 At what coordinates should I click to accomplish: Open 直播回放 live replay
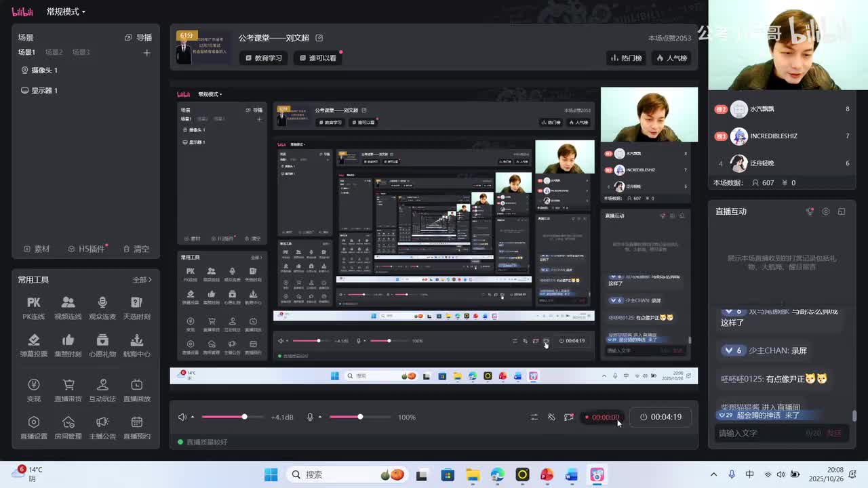pos(137,390)
